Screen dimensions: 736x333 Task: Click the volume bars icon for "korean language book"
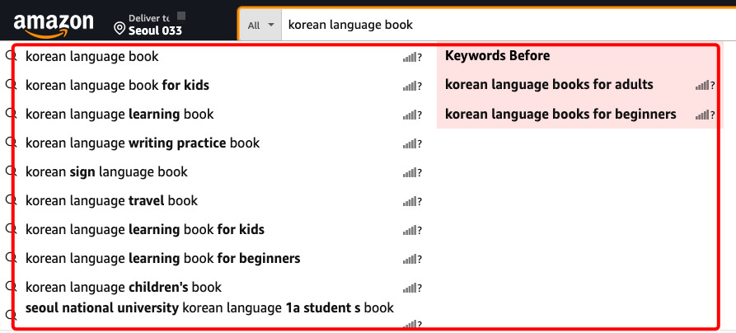pyautogui.click(x=410, y=58)
